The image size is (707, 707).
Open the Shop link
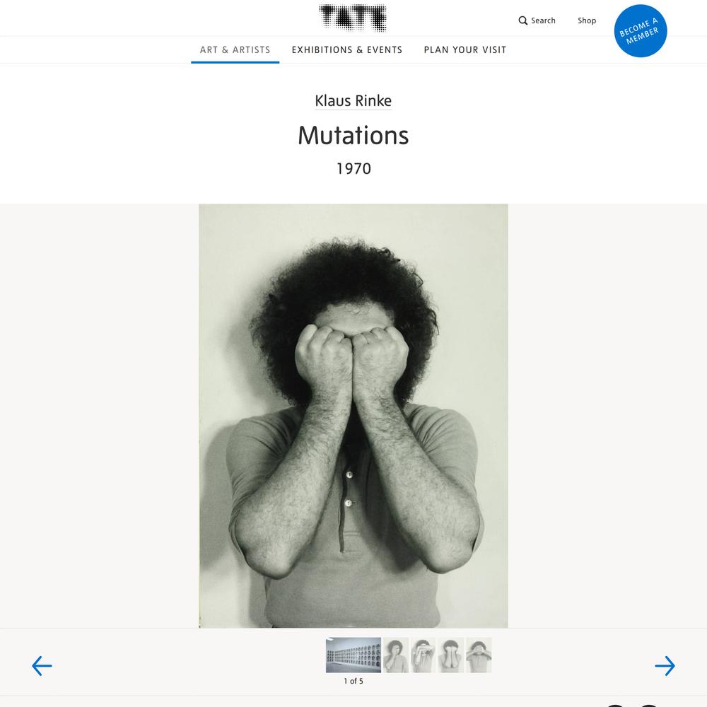pos(587,21)
